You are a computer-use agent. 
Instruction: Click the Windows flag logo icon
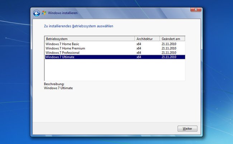tap(44, 13)
